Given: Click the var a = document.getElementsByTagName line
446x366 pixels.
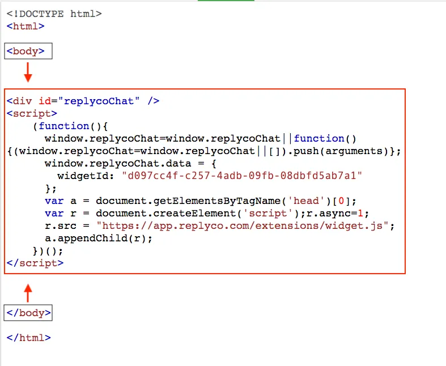Looking at the screenshot, I should (201, 201).
